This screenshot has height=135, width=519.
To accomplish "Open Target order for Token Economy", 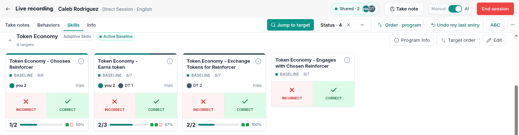I will [x=458, y=40].
